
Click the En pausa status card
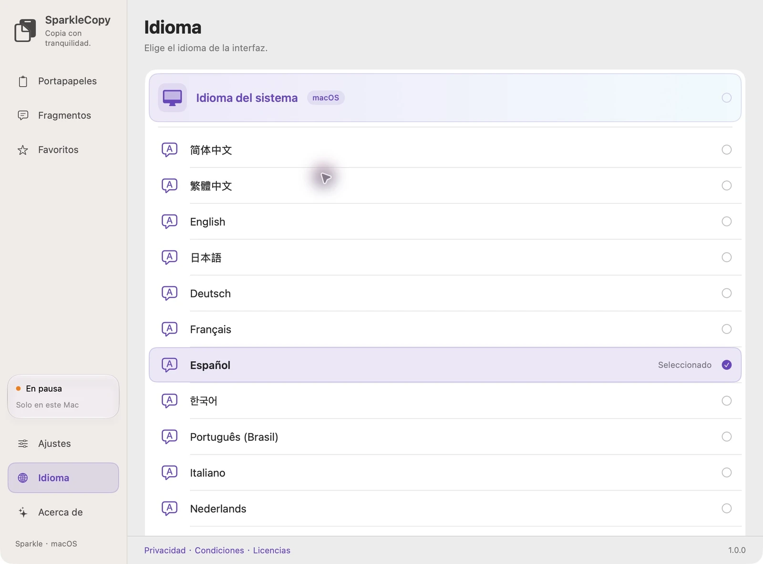pos(63,397)
